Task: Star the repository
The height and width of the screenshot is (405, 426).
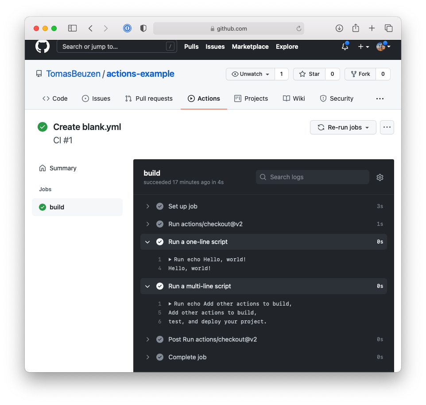Action: coord(309,74)
